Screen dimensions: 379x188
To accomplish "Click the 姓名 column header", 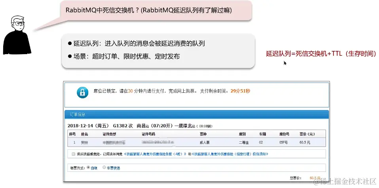I will 85,134.
